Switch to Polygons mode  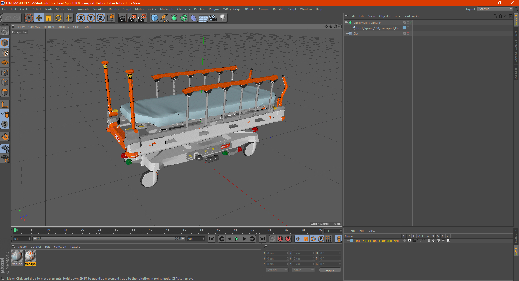click(5, 92)
